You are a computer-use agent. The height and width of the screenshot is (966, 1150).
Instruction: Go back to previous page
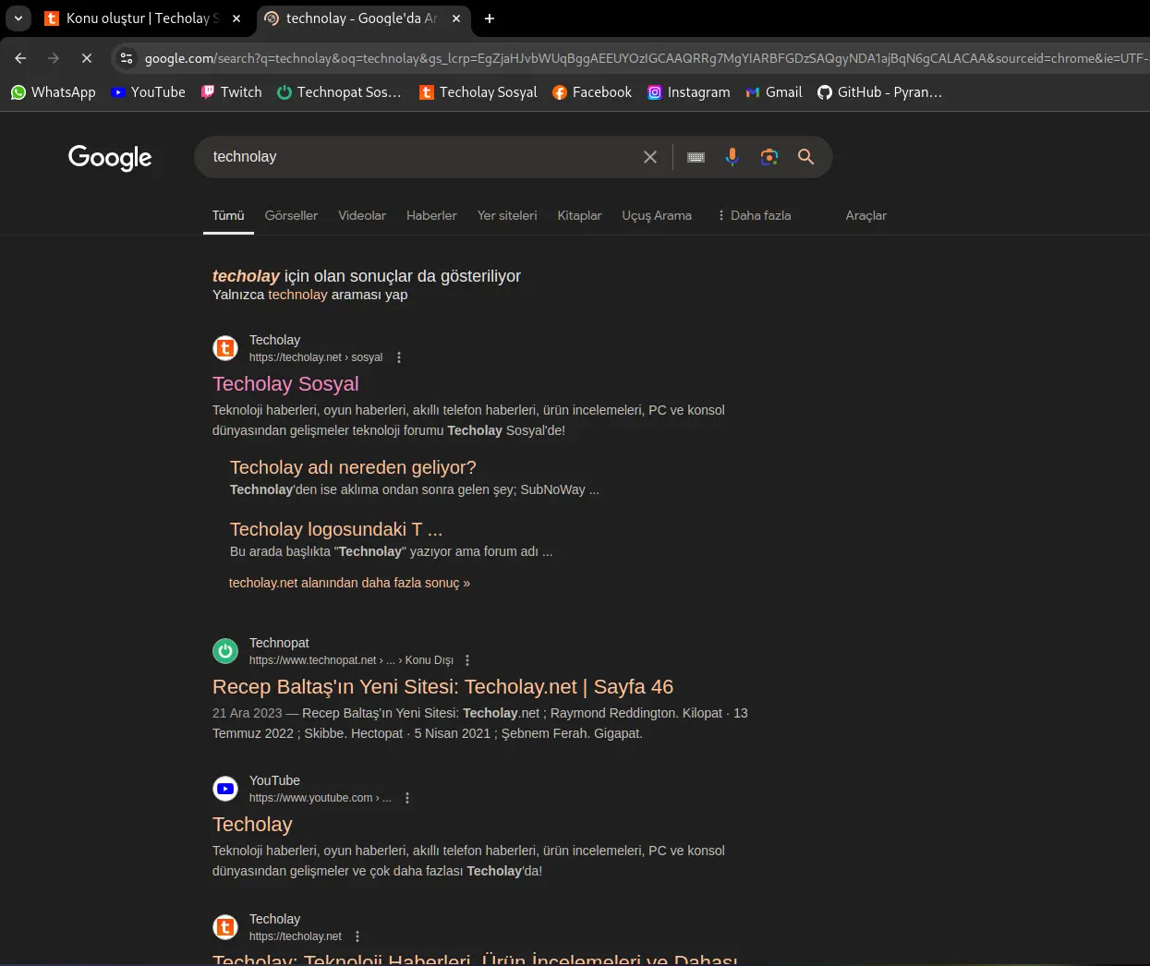pos(20,58)
